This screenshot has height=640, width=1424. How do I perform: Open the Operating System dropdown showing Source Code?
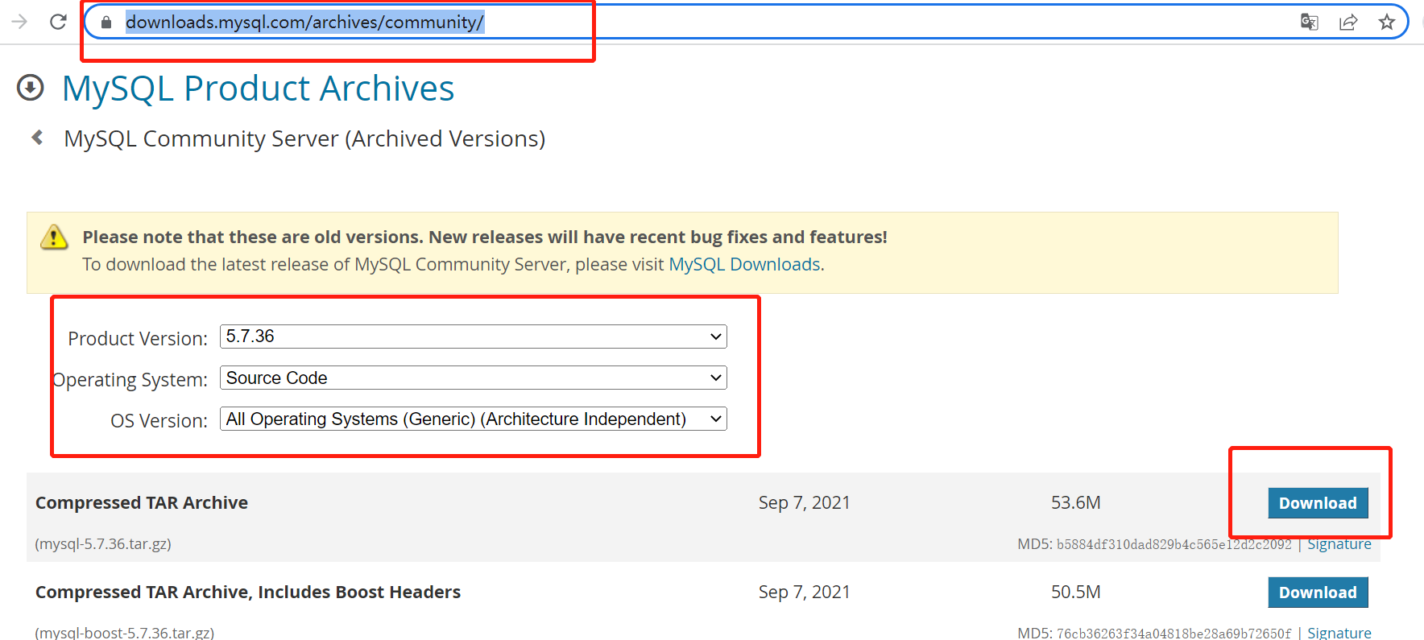pyautogui.click(x=474, y=378)
